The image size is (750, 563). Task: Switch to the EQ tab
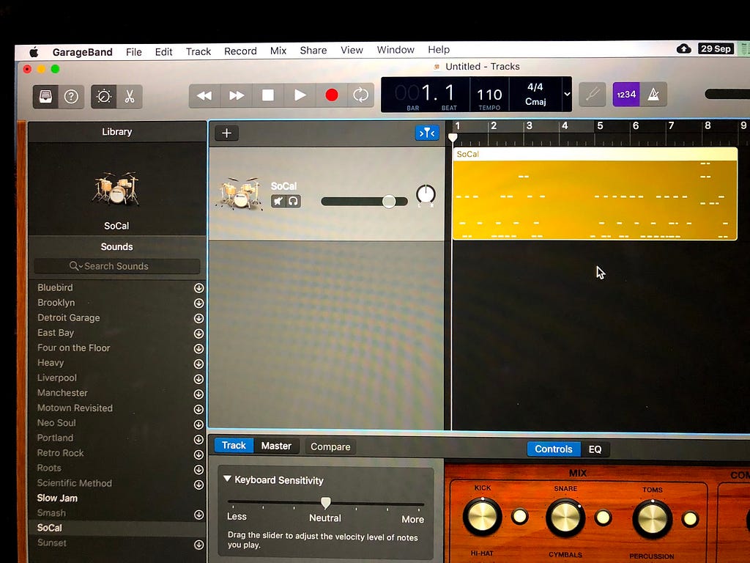(595, 449)
